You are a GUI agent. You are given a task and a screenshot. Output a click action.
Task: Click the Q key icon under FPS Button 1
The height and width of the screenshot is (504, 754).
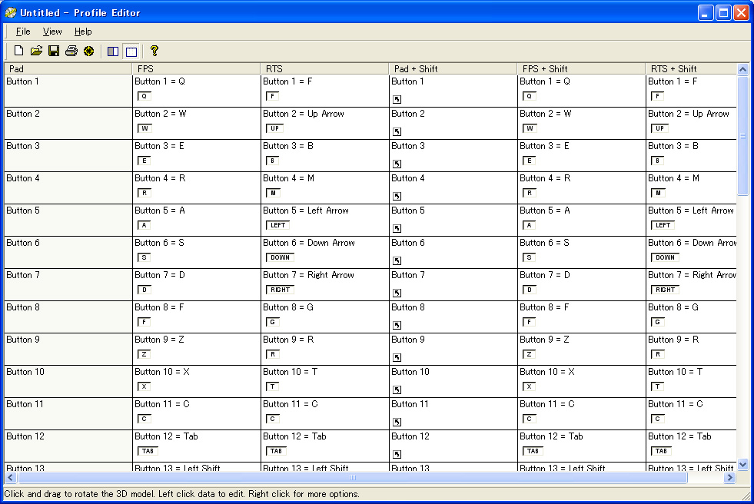pos(144,96)
